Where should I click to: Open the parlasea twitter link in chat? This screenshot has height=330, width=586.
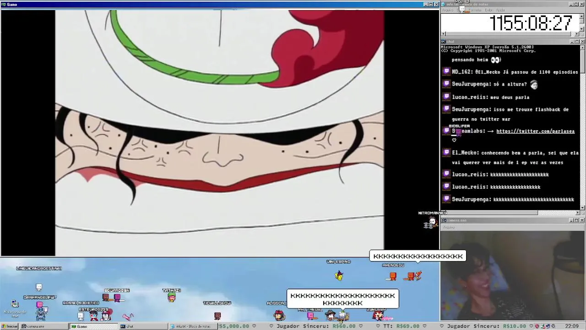[535, 131]
